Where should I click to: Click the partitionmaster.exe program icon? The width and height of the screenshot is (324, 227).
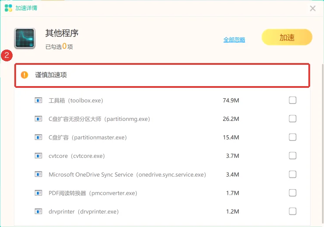38,137
